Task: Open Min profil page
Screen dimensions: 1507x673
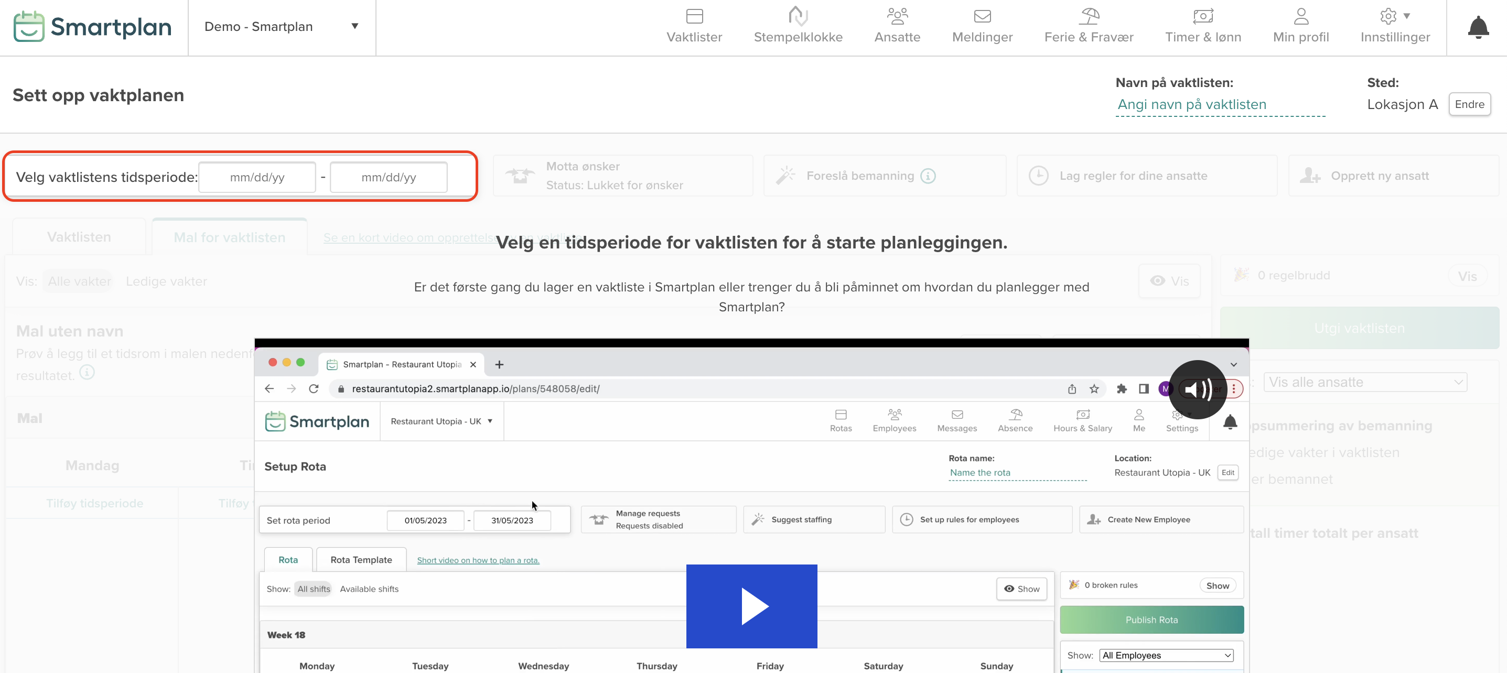Action: (1300, 26)
